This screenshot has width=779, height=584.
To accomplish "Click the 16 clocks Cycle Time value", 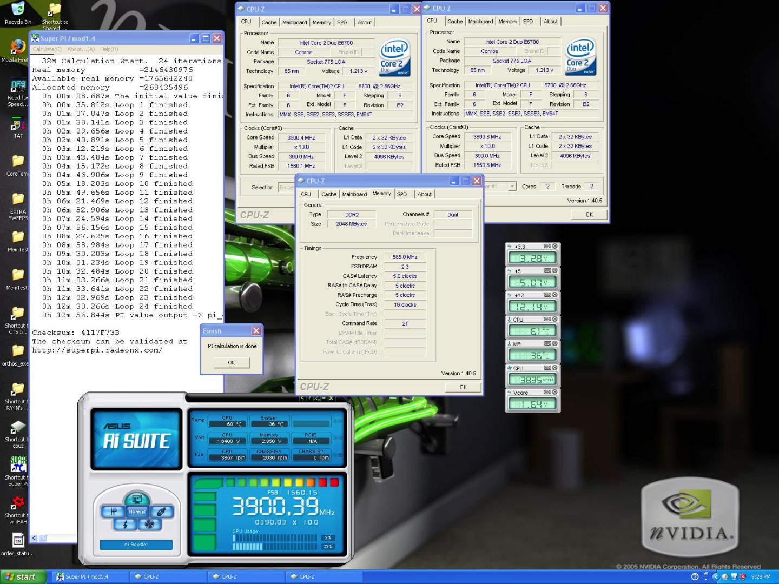I will click(x=405, y=304).
